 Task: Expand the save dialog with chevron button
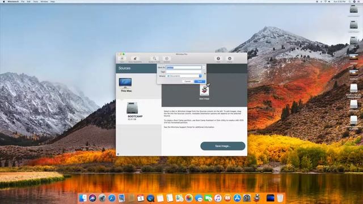(x=204, y=67)
